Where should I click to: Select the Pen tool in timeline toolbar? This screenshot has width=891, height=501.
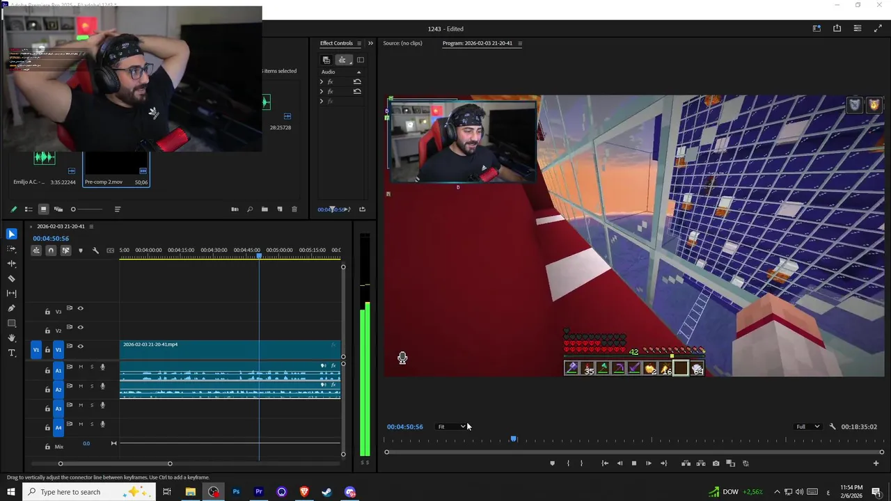pyautogui.click(x=11, y=308)
